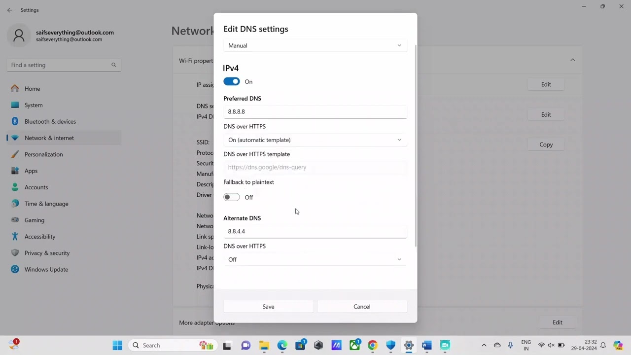Viewport: 631px width, 355px height.
Task: Launch Microsoft Edge from taskbar
Action: 282,345
